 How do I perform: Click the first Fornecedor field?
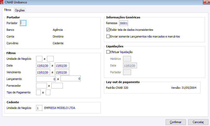pos(42,85)
